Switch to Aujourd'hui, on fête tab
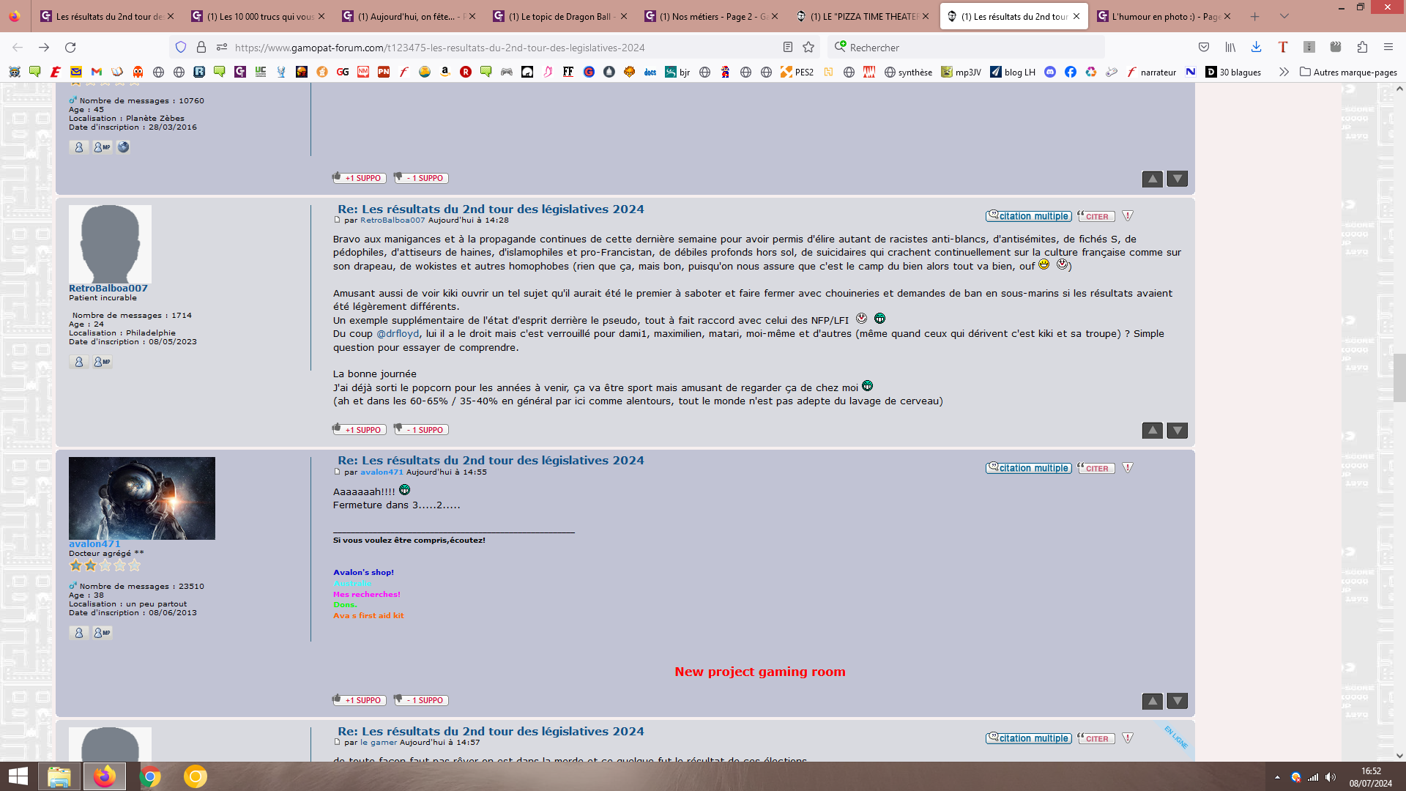The image size is (1406, 791). (409, 16)
